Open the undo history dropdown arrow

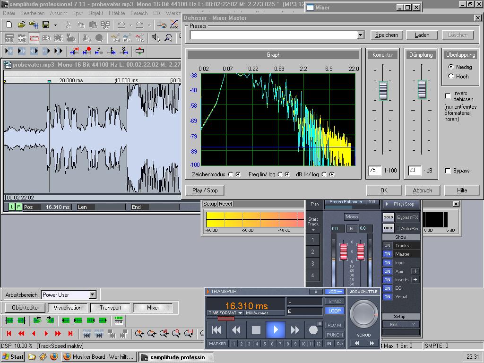130,25
